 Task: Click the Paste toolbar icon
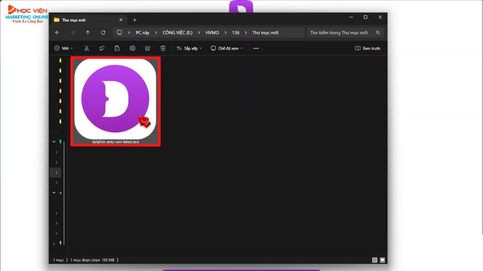tap(117, 48)
